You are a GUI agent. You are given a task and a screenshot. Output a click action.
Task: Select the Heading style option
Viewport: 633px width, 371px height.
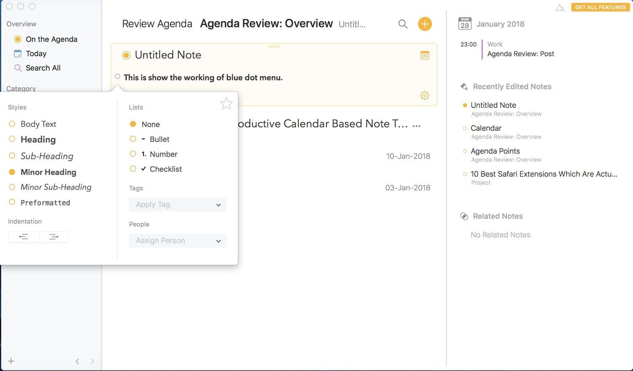[38, 139]
